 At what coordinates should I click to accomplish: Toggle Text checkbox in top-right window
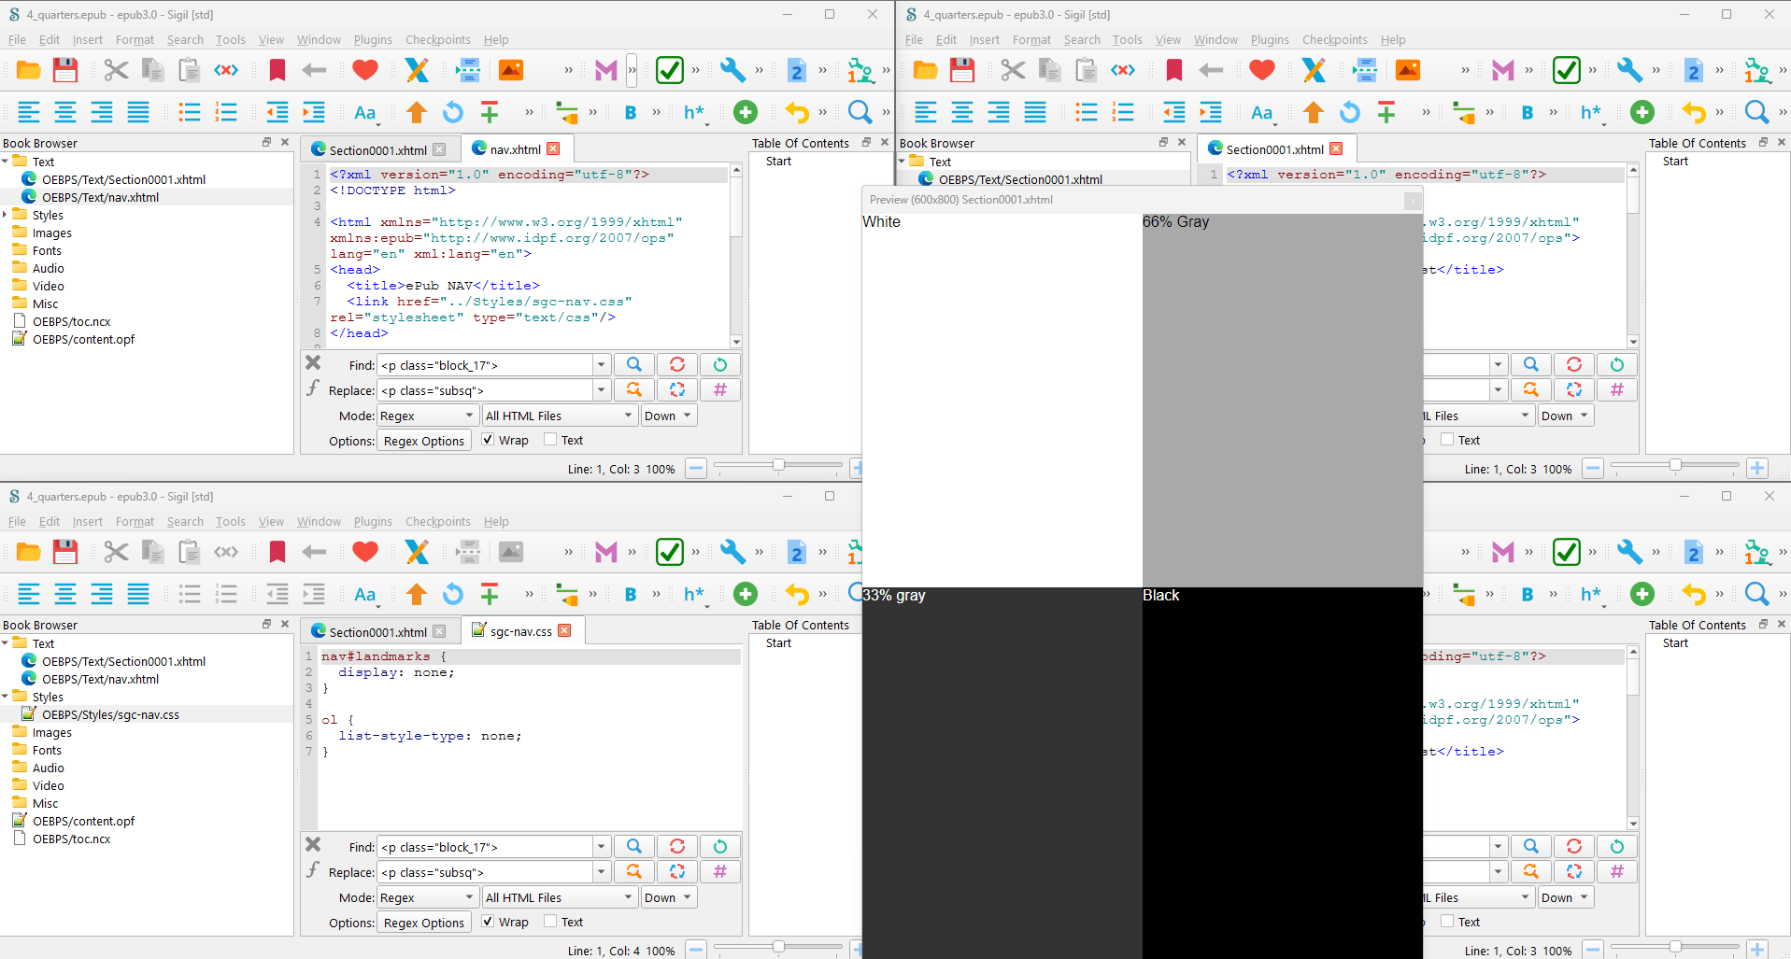[x=1447, y=440]
